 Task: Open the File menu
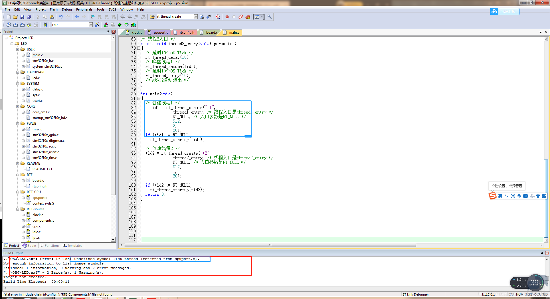7,9
